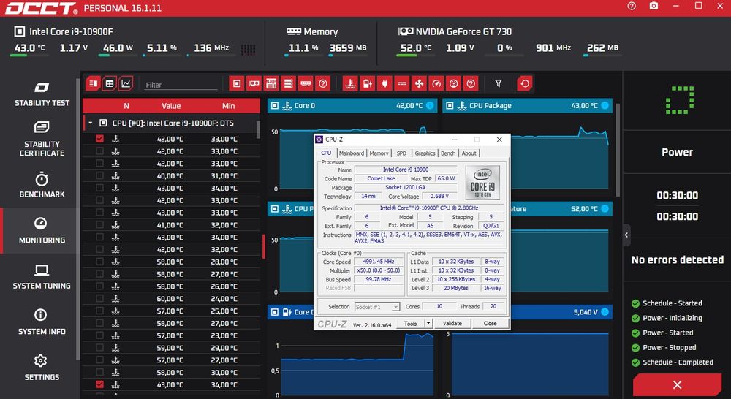Open the System Tuning section

pos(42,277)
